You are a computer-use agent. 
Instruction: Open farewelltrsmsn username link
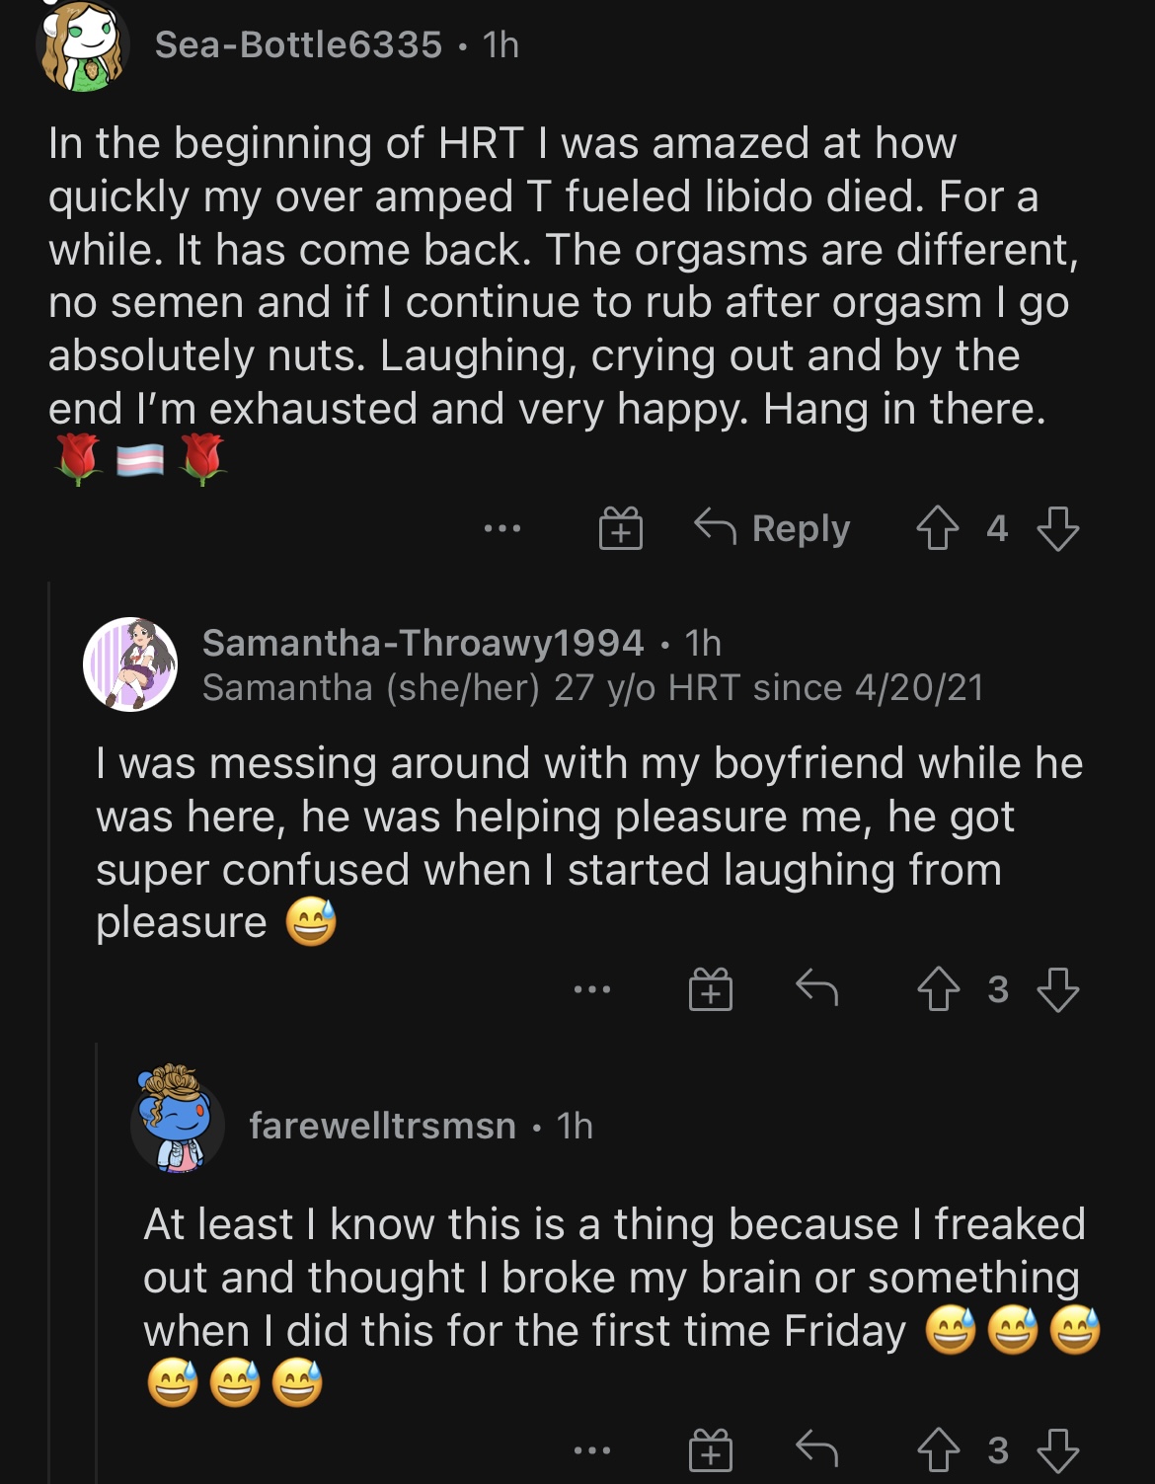click(x=382, y=1126)
